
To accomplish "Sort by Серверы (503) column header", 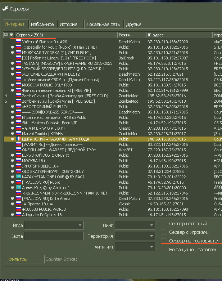I will tap(66, 35).
